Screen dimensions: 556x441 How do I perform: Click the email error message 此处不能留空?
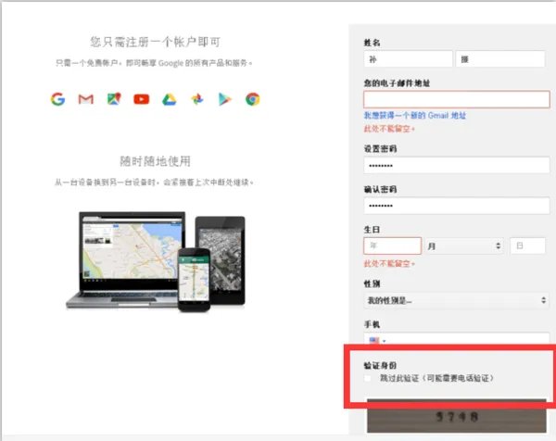(389, 129)
